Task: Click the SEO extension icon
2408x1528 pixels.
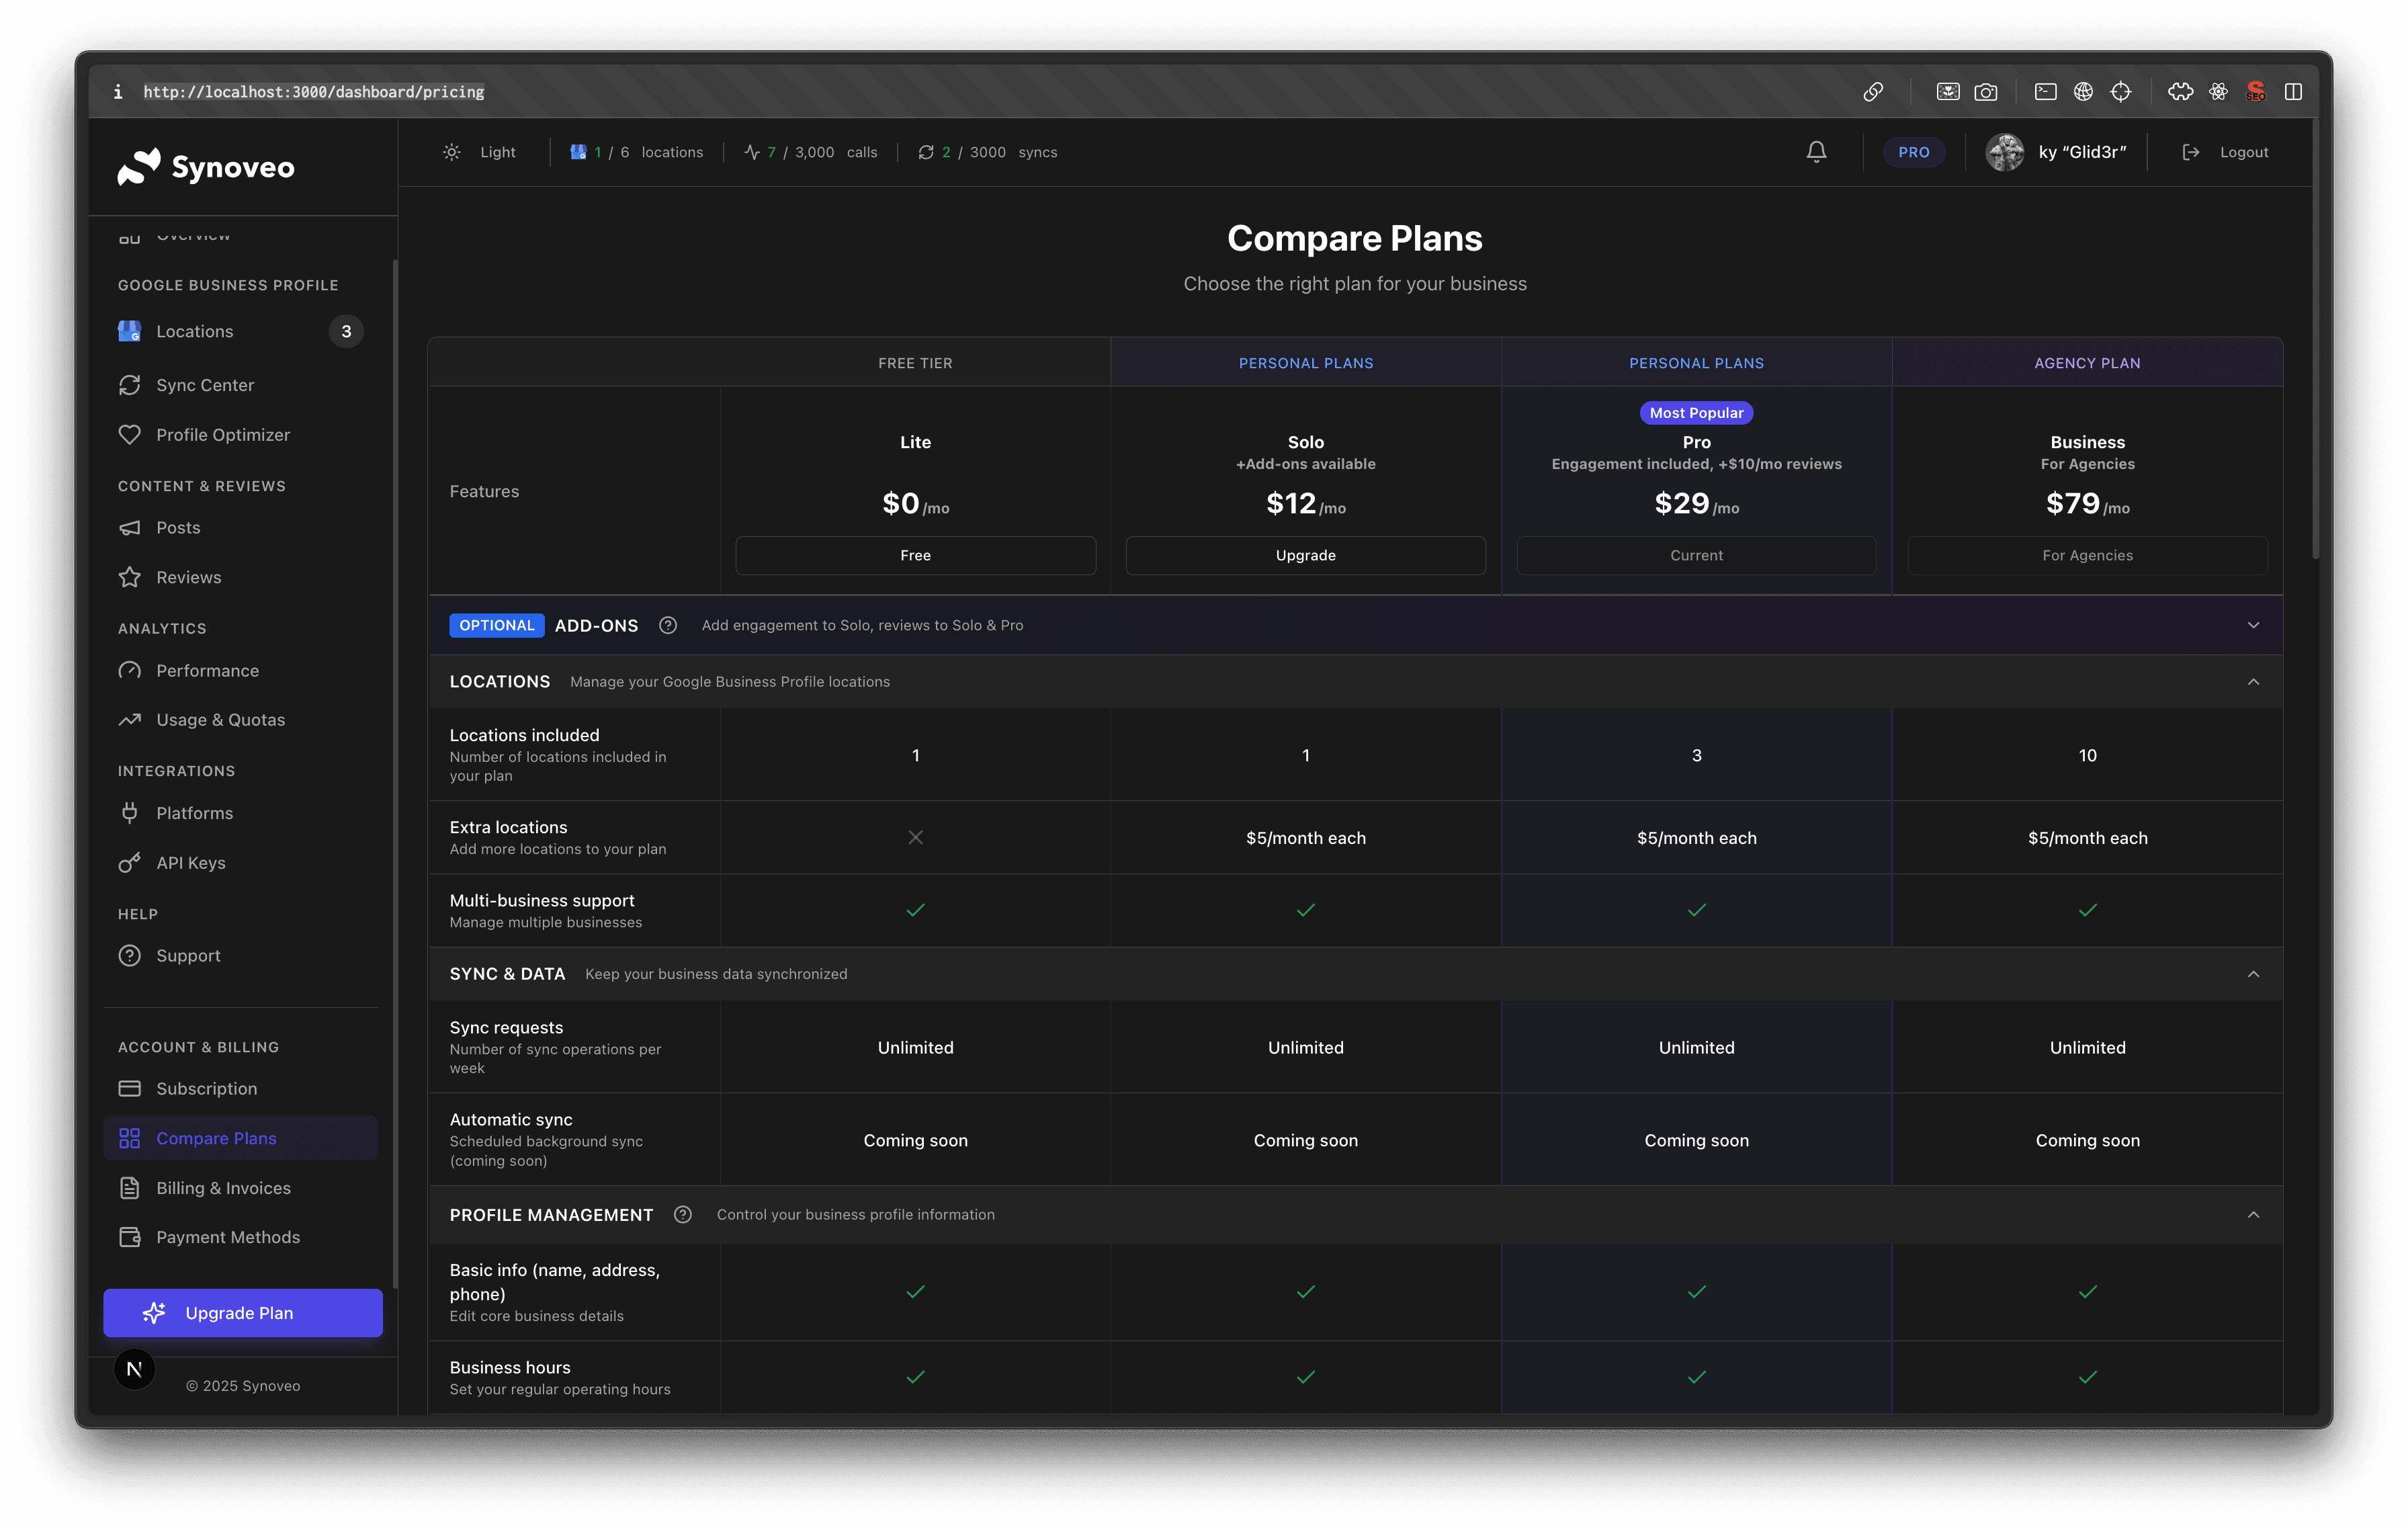Action: click(x=2255, y=91)
